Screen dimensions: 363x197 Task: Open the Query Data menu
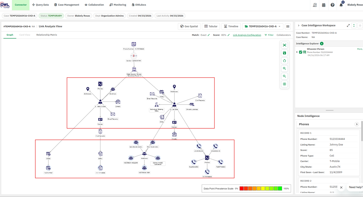tap(41, 5)
